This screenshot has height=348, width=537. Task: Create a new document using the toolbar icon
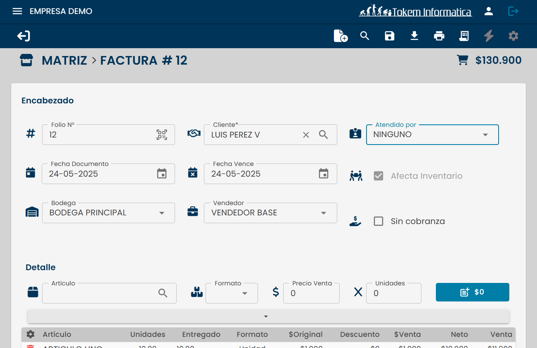[x=340, y=36]
